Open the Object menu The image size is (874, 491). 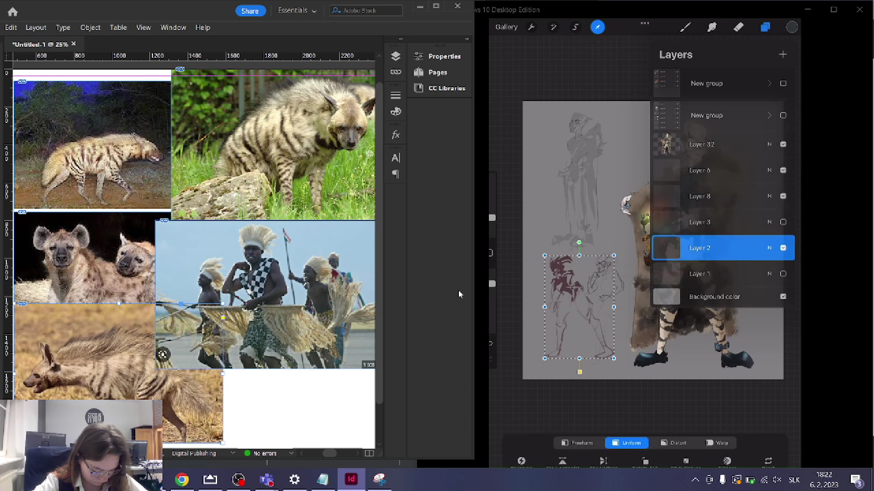[x=90, y=28]
